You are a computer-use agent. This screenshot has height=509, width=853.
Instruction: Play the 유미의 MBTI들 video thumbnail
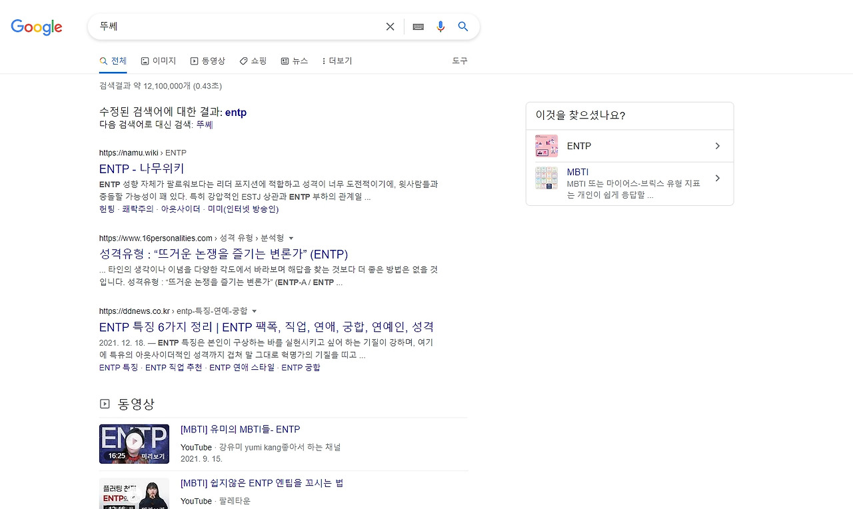pyautogui.click(x=134, y=444)
